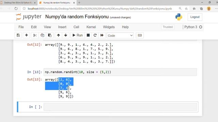
Task: Paste cells below icon
Action: (50, 35)
